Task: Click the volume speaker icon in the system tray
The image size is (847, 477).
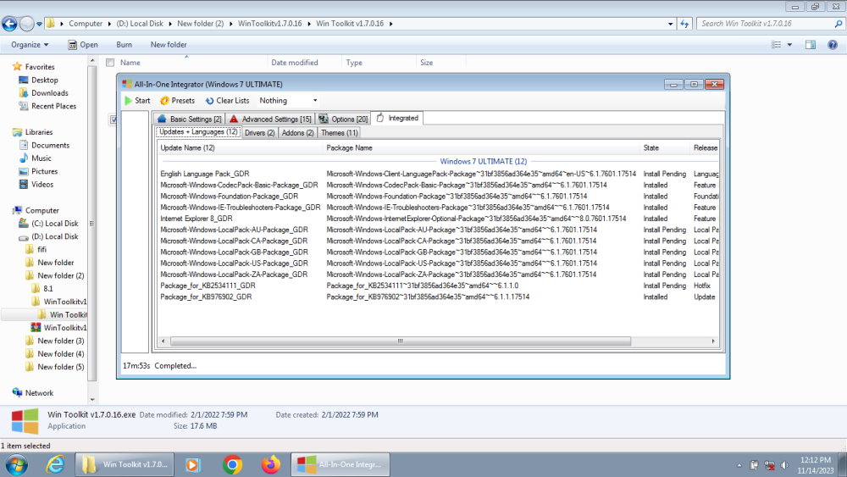Action: tap(784, 465)
